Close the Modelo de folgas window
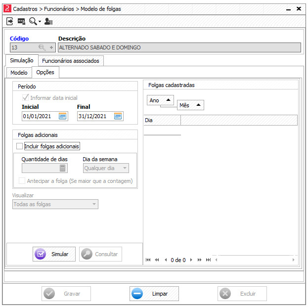308x307 pixels. pyautogui.click(x=299, y=8)
